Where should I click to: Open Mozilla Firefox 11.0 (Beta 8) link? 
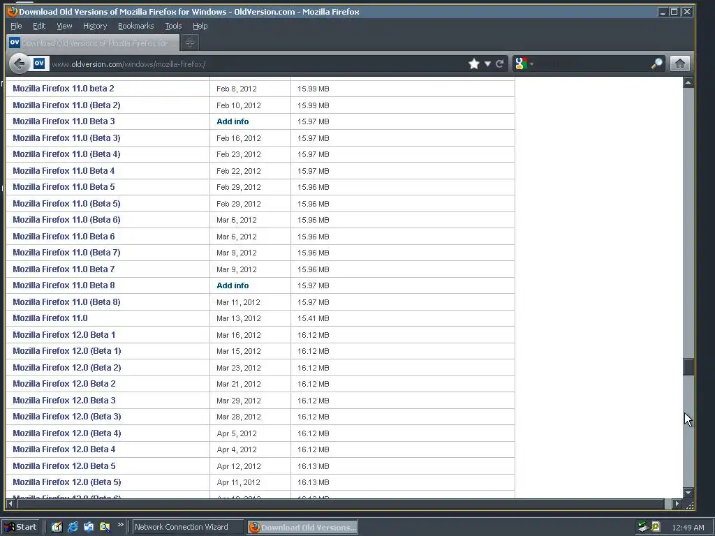[66, 302]
